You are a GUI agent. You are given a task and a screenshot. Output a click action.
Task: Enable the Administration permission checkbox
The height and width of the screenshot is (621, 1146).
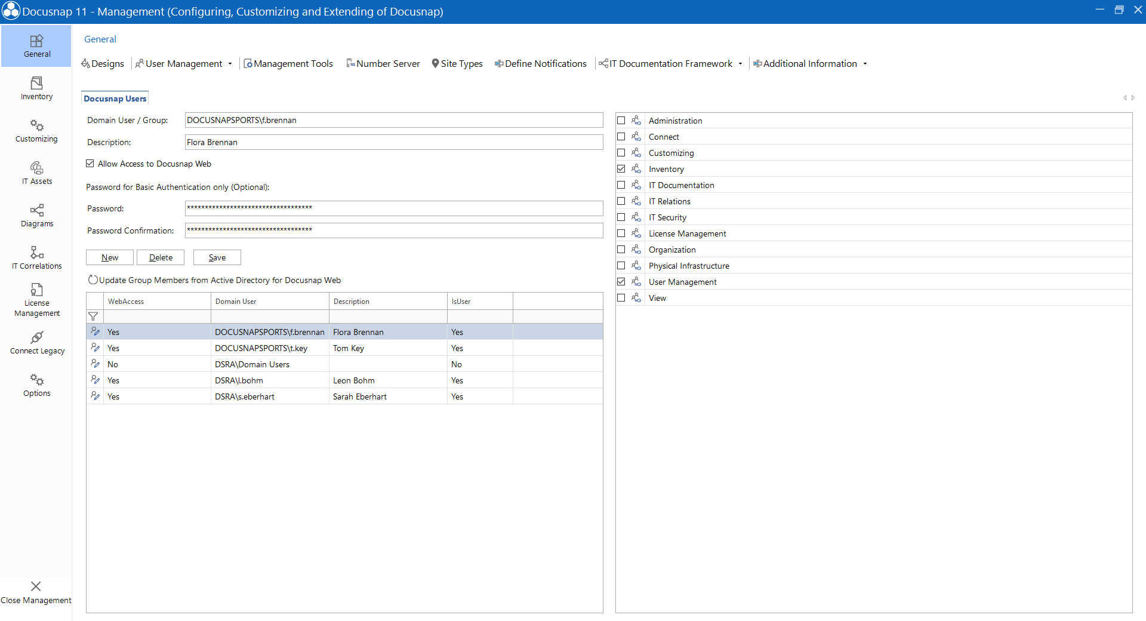(x=621, y=120)
